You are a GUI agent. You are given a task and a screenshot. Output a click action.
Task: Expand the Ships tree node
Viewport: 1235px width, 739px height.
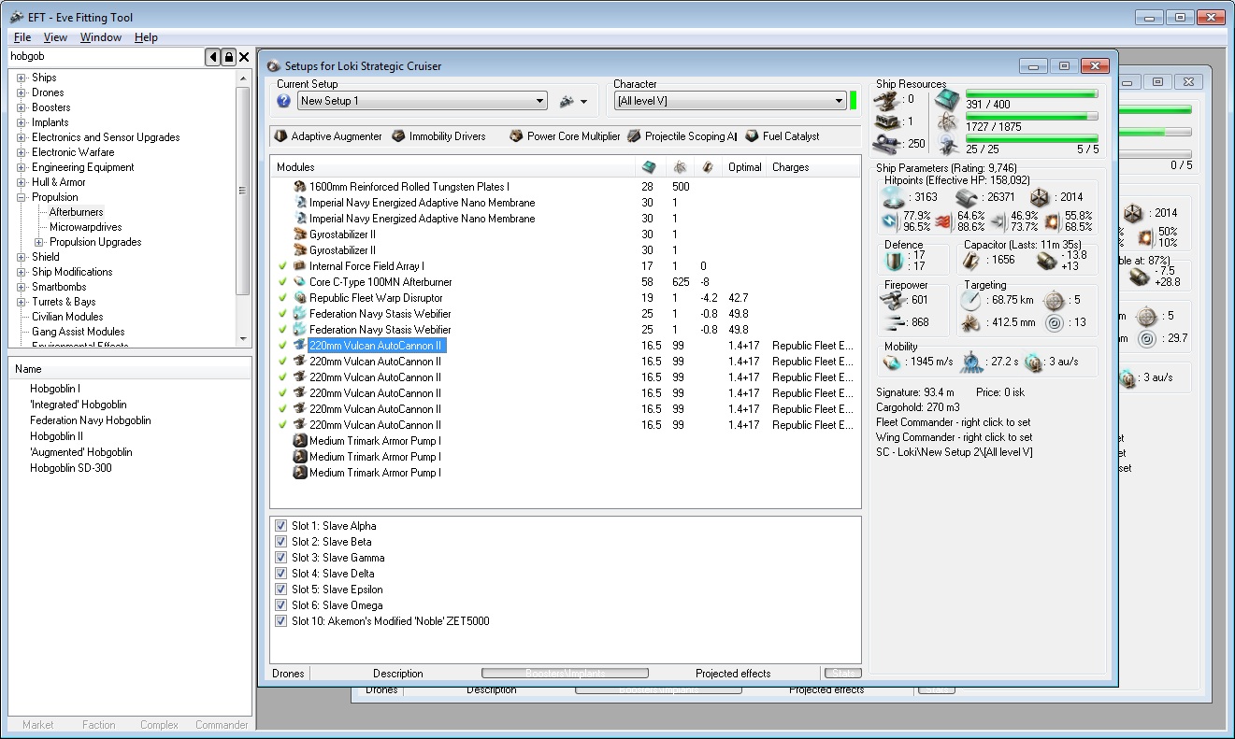(22, 78)
